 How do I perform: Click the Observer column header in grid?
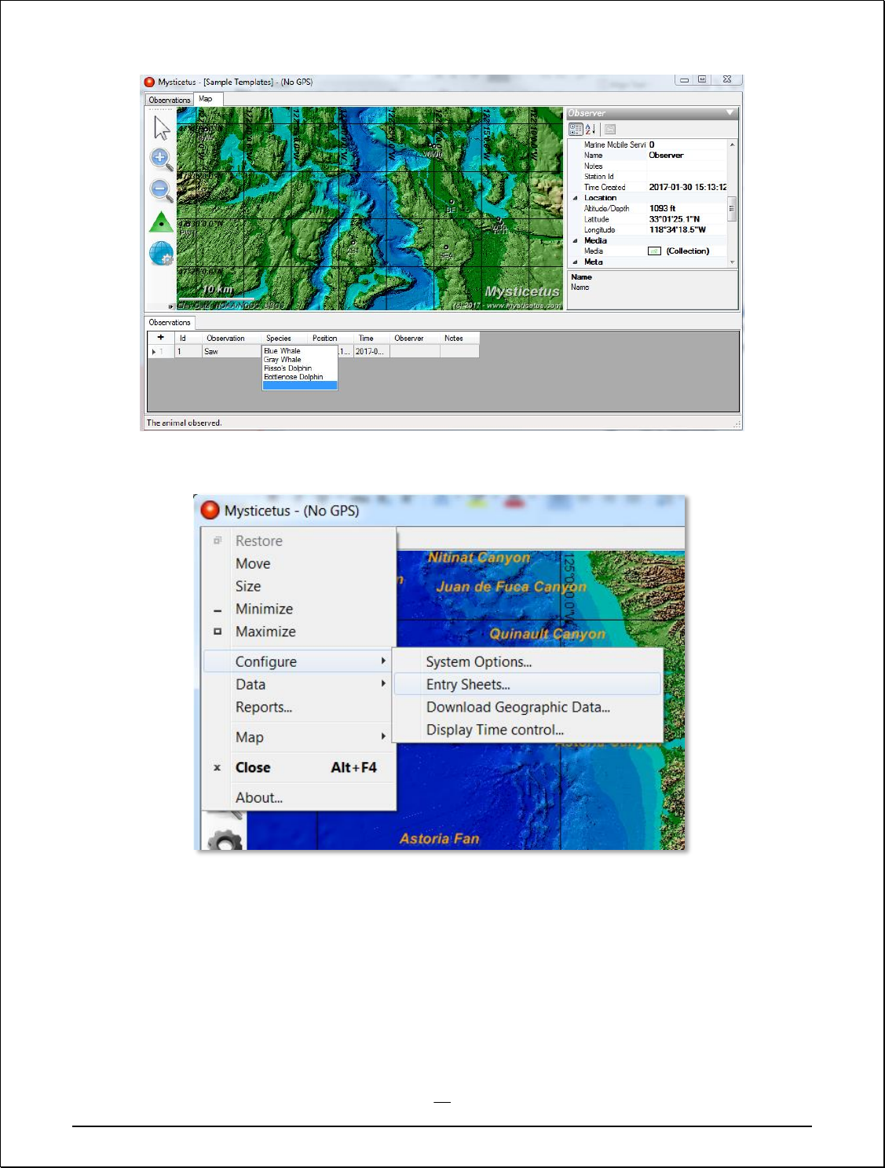pyautogui.click(x=415, y=338)
